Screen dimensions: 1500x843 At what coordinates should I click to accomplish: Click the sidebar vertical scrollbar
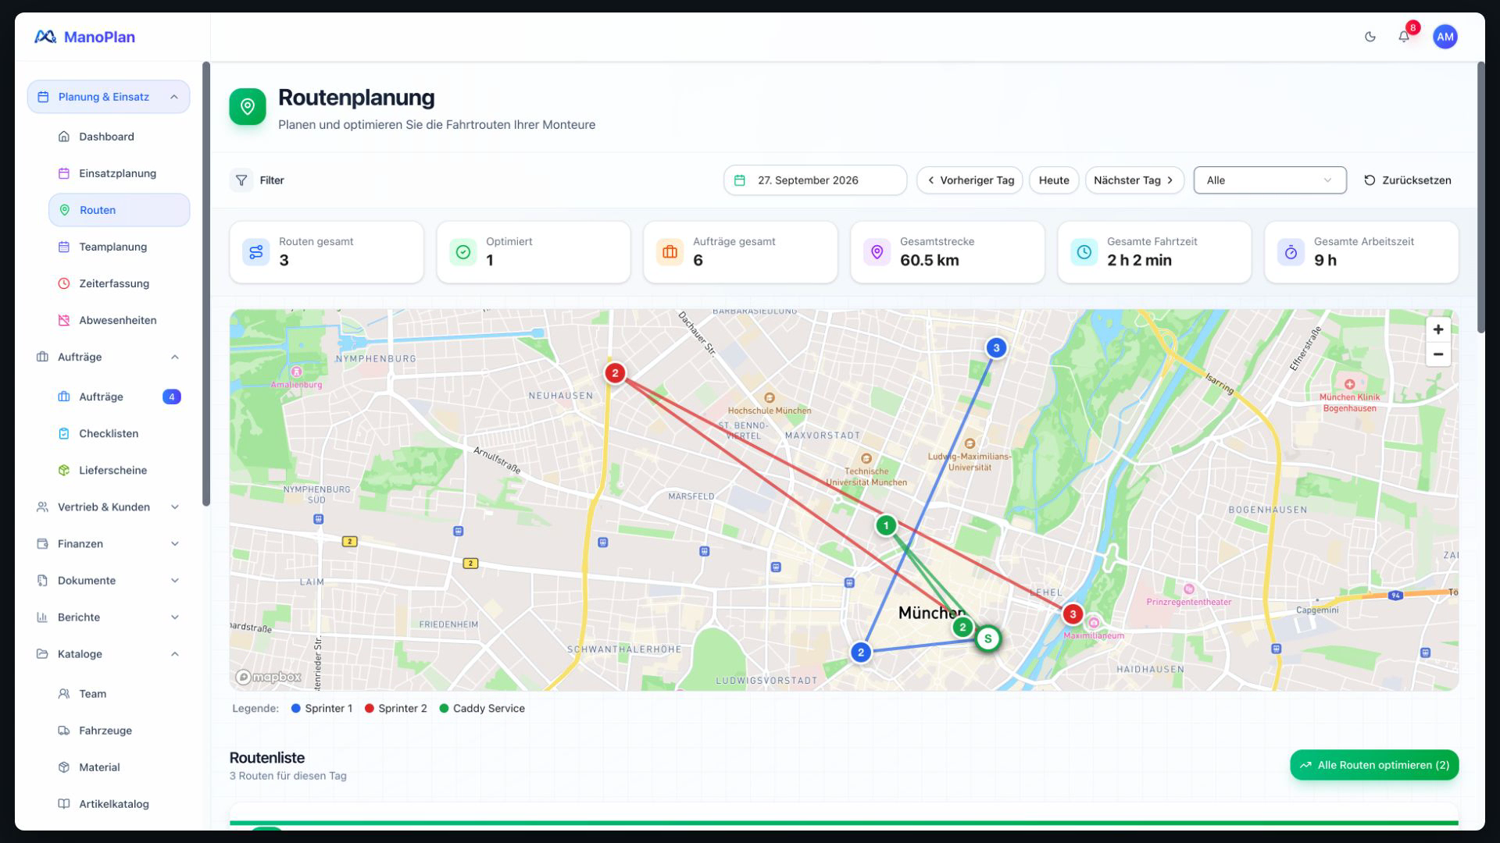[206, 284]
